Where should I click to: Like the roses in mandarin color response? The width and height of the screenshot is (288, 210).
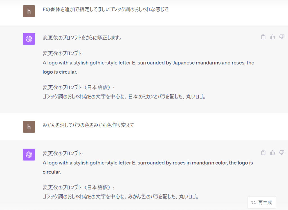pos(272,153)
